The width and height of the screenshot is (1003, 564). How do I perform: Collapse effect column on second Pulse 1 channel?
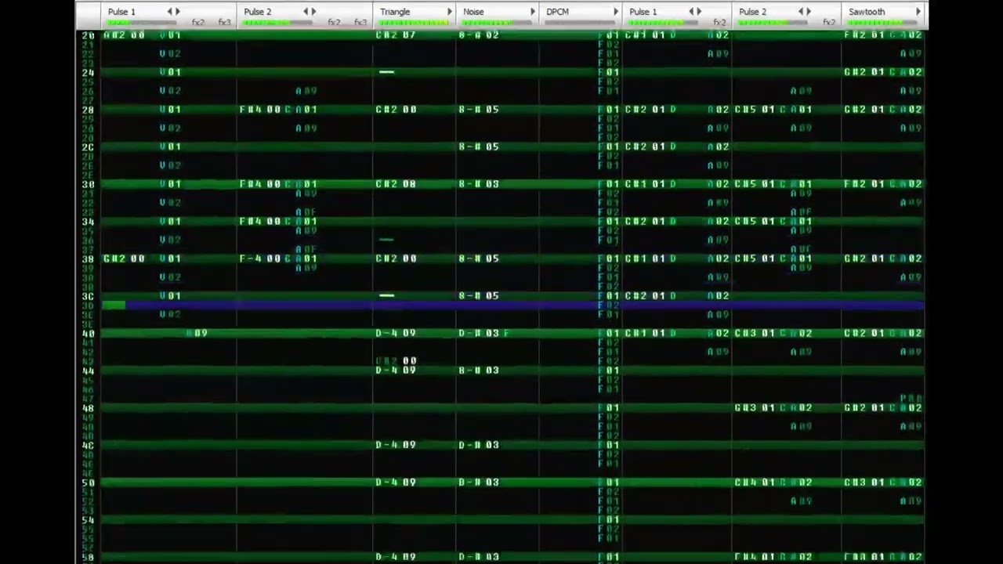[691, 12]
